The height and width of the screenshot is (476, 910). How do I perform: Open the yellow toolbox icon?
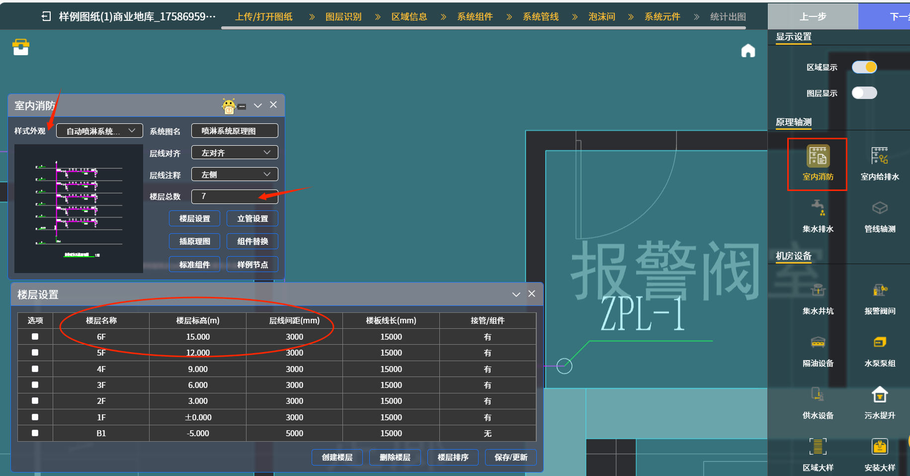point(21,47)
